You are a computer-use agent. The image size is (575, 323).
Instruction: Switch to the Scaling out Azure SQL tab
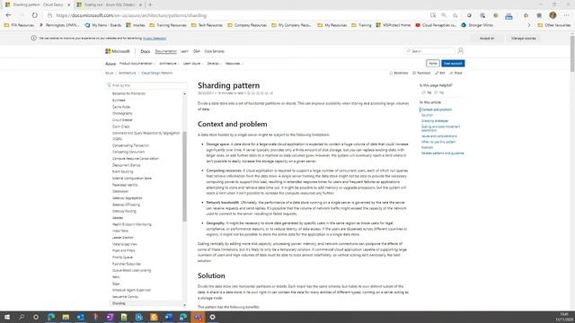110,4
